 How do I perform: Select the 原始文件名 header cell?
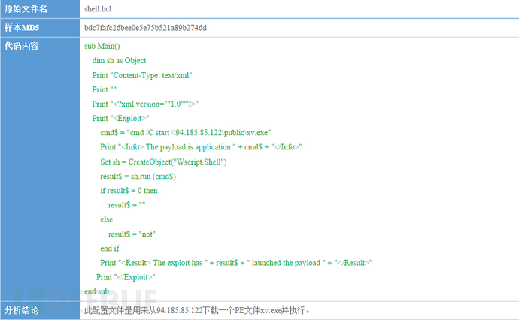(x=40, y=9)
